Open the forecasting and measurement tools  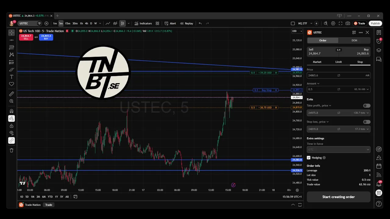click(x=12, y=62)
